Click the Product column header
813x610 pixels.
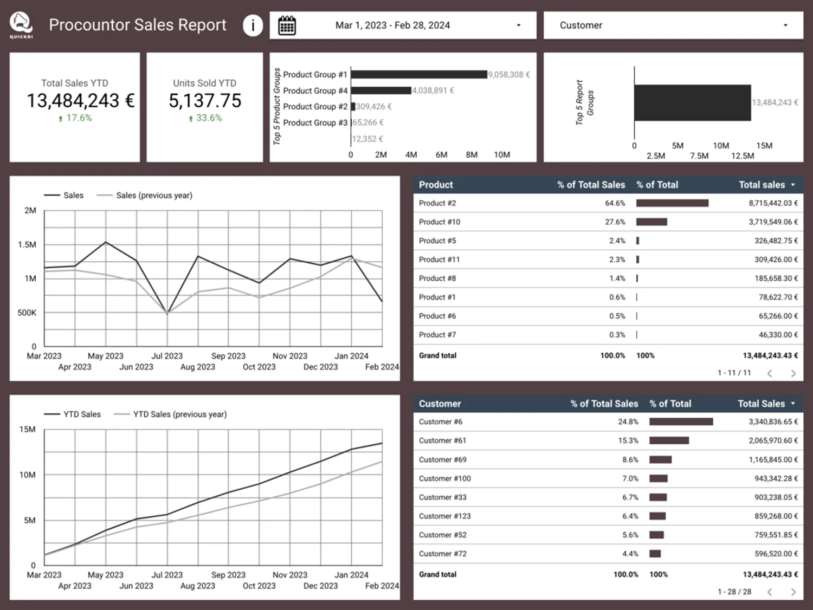[x=436, y=185]
